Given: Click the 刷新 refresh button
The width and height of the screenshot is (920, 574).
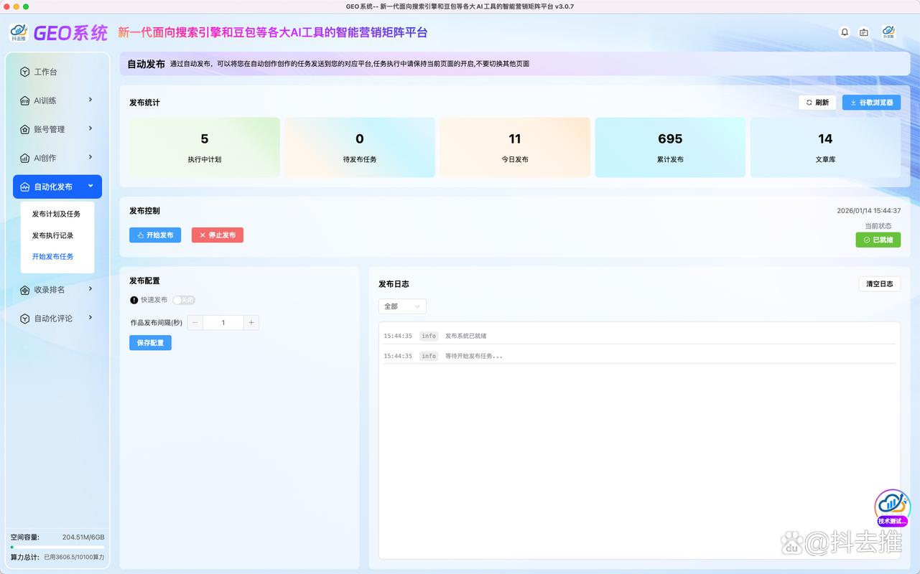Looking at the screenshot, I should click(817, 103).
